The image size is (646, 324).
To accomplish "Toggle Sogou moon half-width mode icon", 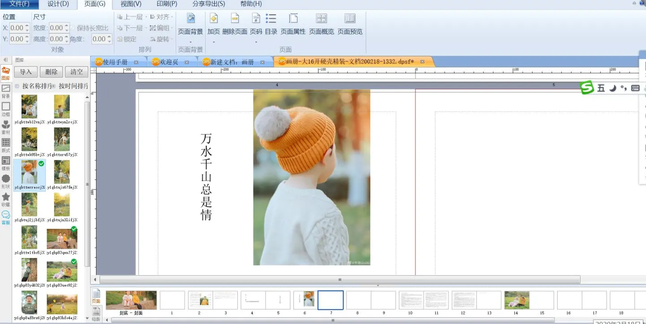I will (612, 88).
